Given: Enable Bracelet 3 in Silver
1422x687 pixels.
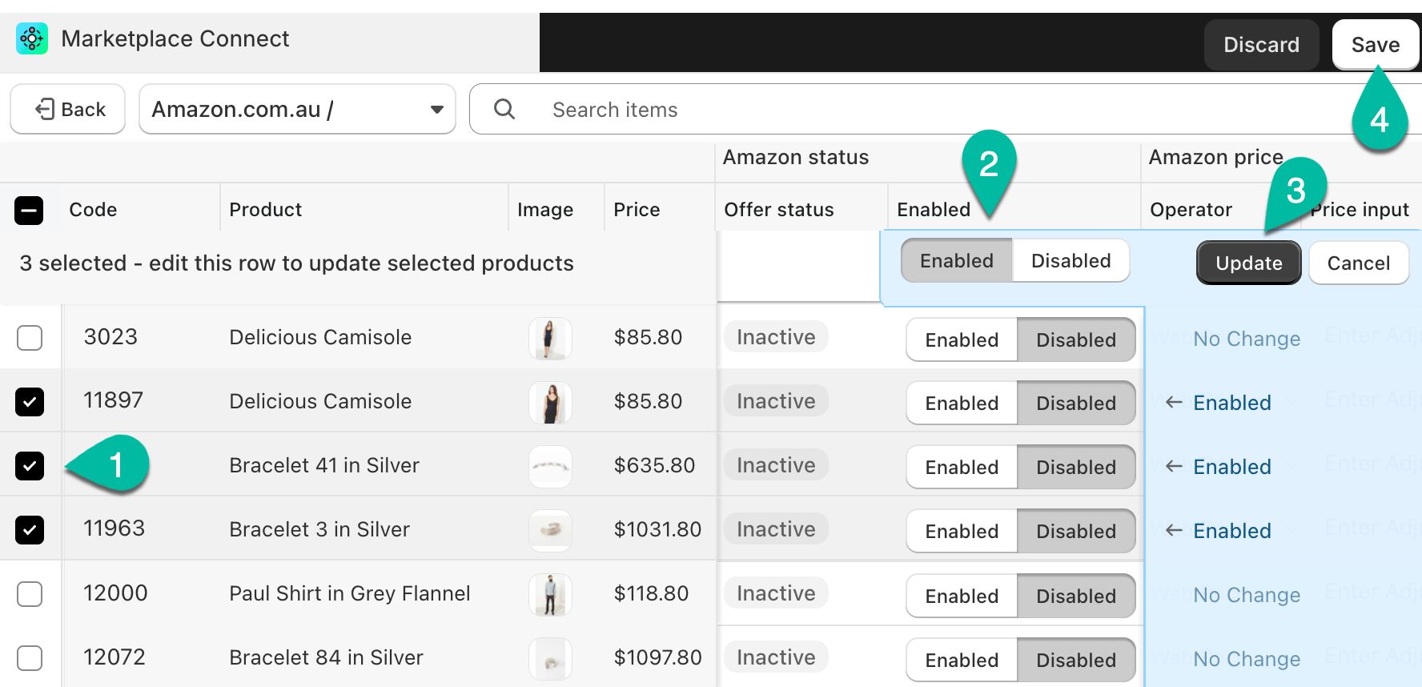Looking at the screenshot, I should tap(962, 531).
